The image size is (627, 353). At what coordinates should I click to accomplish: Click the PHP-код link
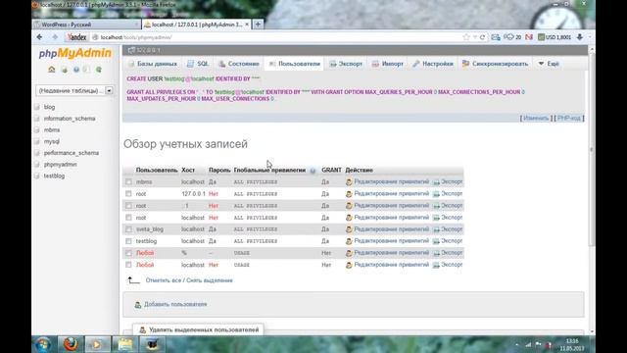point(568,118)
